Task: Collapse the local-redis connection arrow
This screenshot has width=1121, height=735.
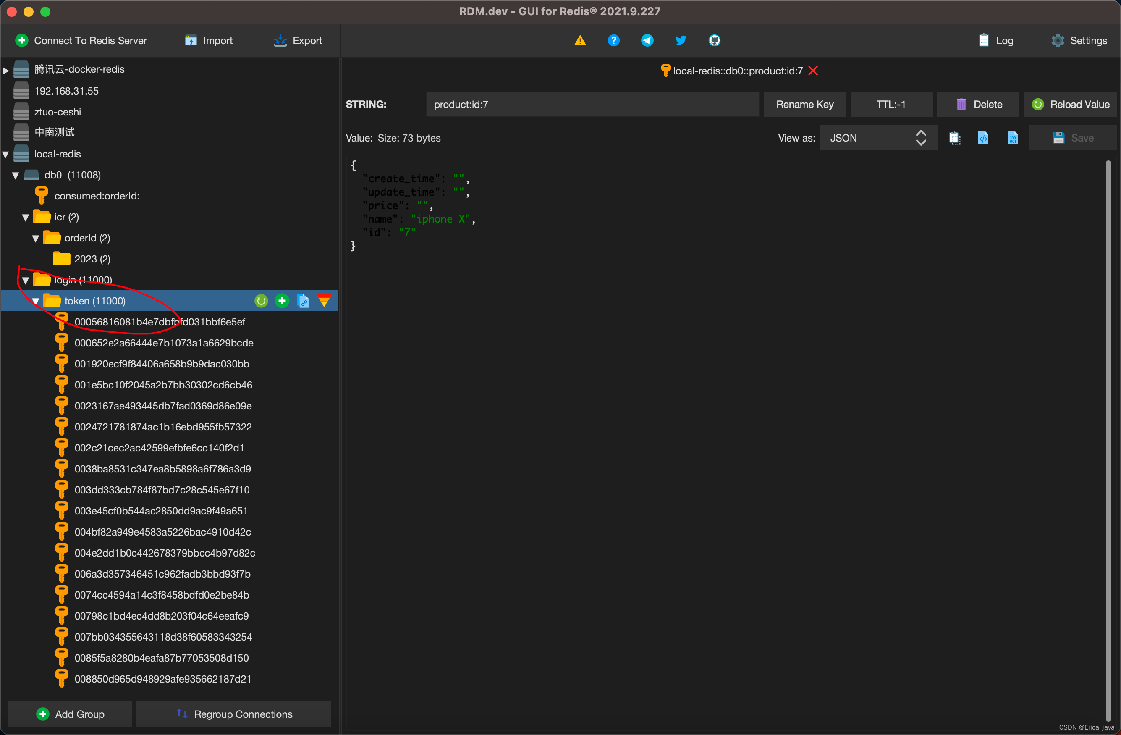Action: (x=5, y=154)
